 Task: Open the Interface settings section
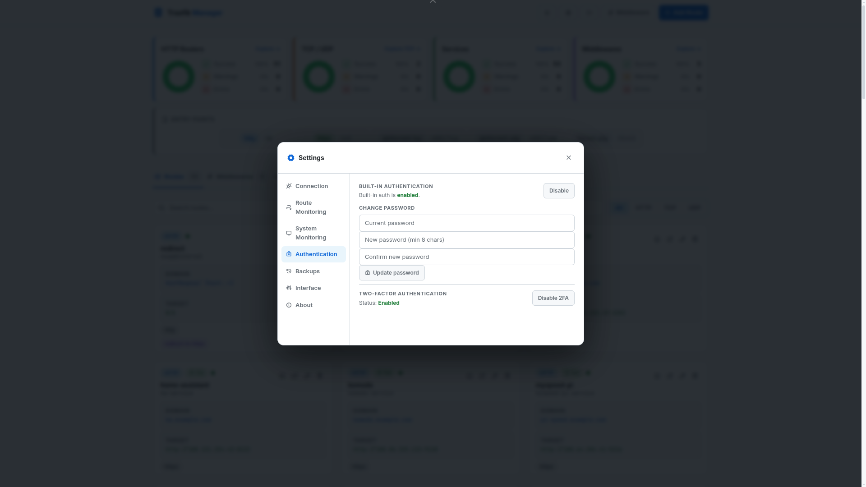pos(308,288)
